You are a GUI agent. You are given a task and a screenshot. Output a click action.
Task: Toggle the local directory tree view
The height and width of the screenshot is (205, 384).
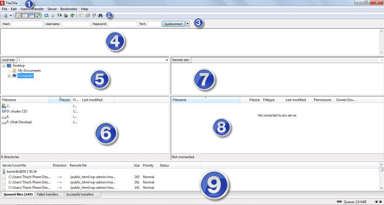(x=25, y=16)
